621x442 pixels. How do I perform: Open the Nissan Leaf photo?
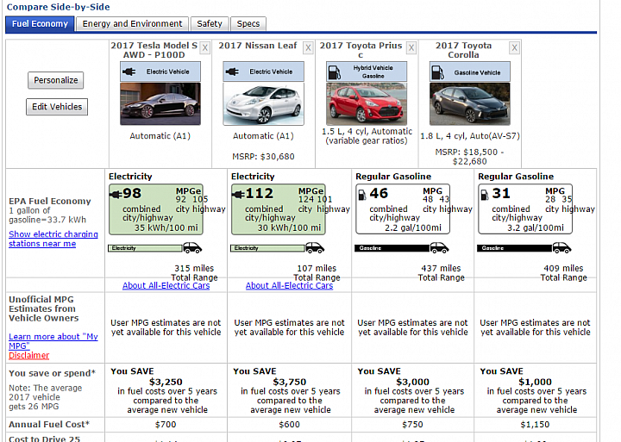pyautogui.click(x=264, y=103)
